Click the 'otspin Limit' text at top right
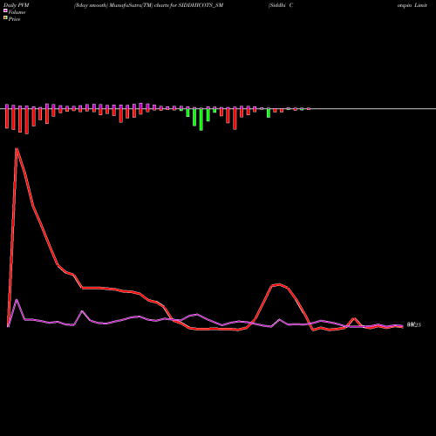436x436 pixels. click(412, 5)
